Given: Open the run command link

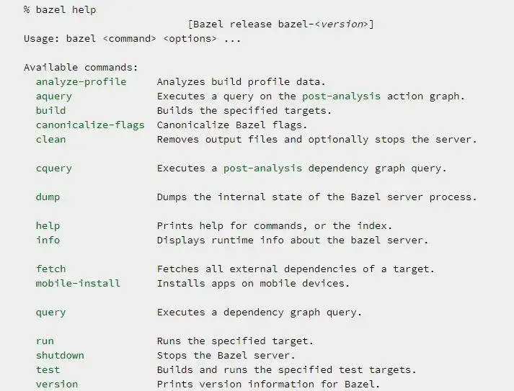Looking at the screenshot, I should 45,341.
